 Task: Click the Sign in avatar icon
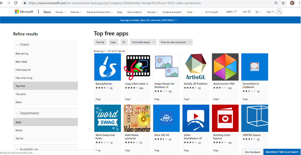tap(279, 12)
